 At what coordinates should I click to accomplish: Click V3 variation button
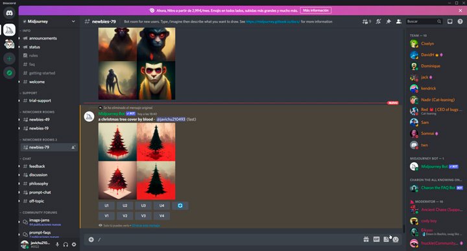click(x=143, y=216)
